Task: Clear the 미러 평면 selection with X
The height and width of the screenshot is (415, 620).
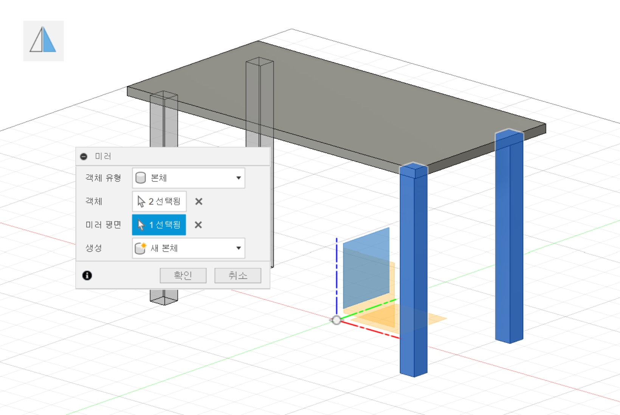Action: click(198, 225)
